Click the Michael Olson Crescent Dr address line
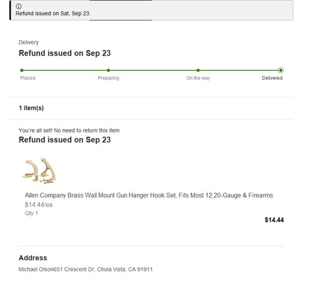 [85, 270]
